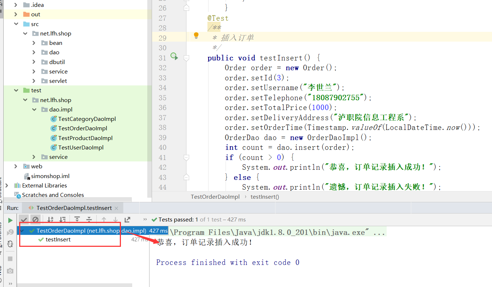
Task: Go to next failed test arrow
Action: [115, 220]
